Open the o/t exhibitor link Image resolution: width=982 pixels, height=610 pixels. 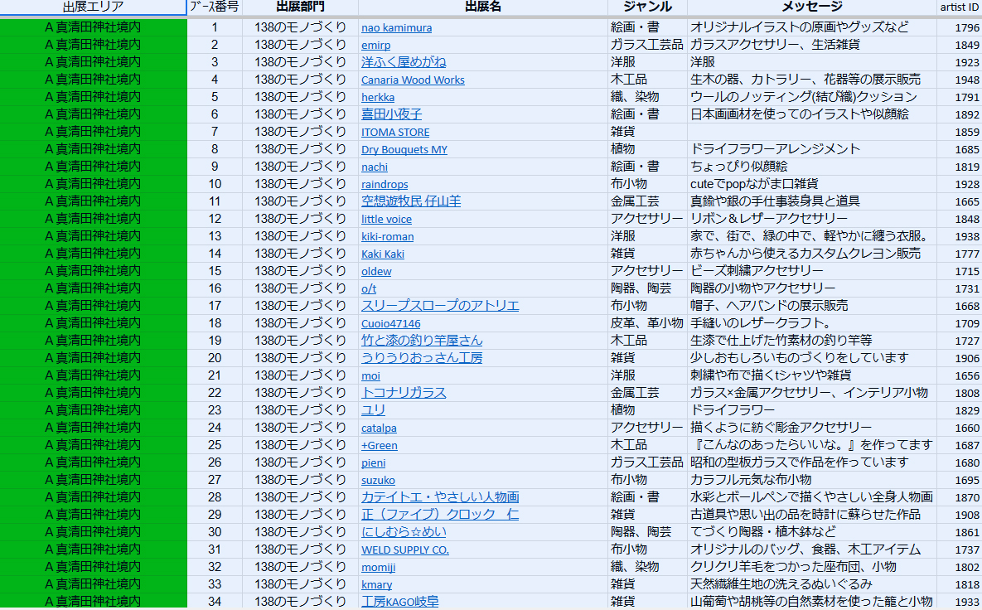(369, 288)
